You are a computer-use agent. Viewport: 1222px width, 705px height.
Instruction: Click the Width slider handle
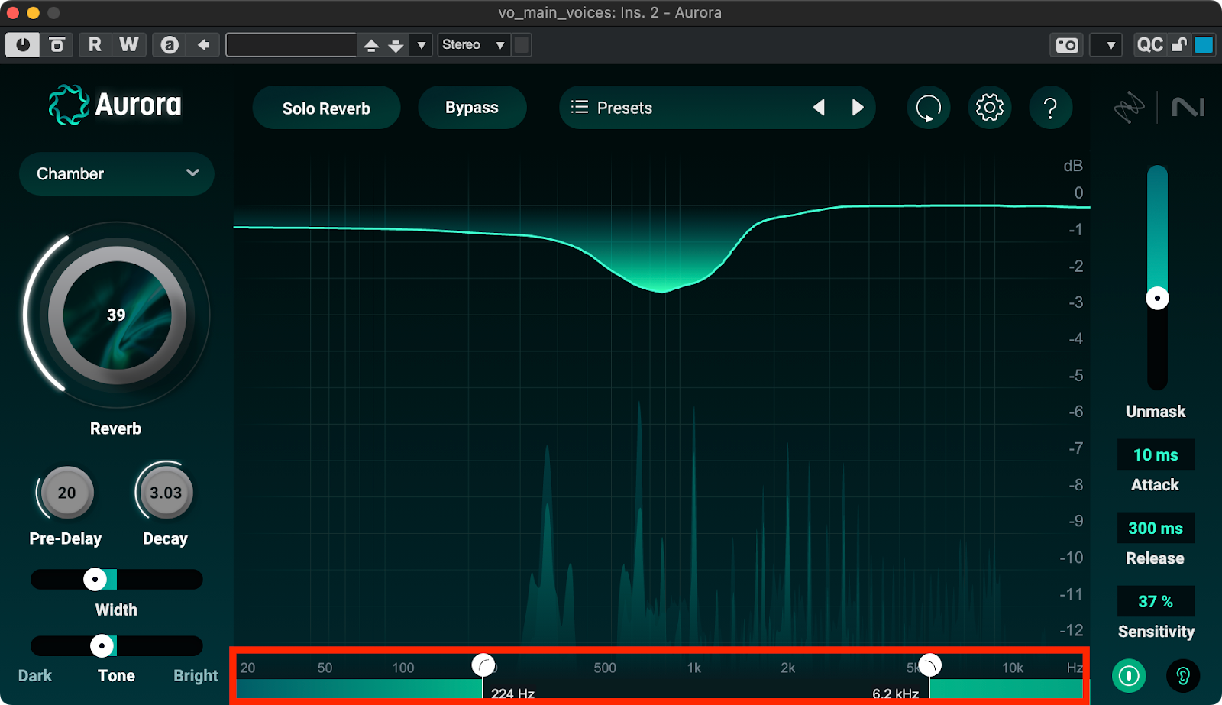click(95, 580)
